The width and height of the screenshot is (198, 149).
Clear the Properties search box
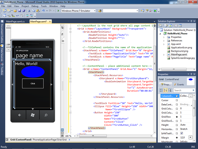tap(193, 90)
